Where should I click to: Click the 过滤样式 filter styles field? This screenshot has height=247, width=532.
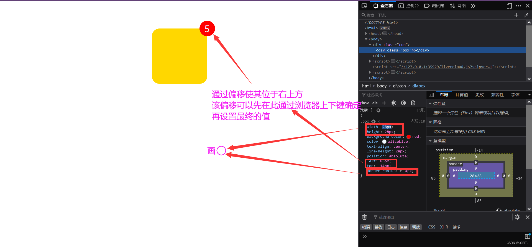pyautogui.click(x=393, y=95)
